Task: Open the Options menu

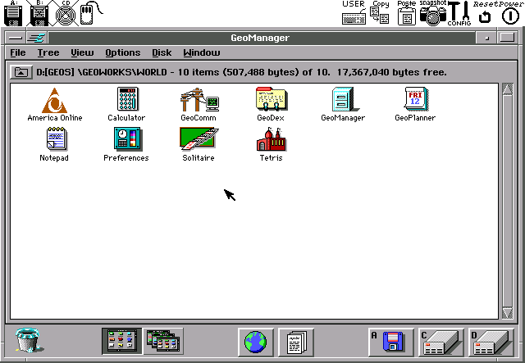Action: coord(122,52)
